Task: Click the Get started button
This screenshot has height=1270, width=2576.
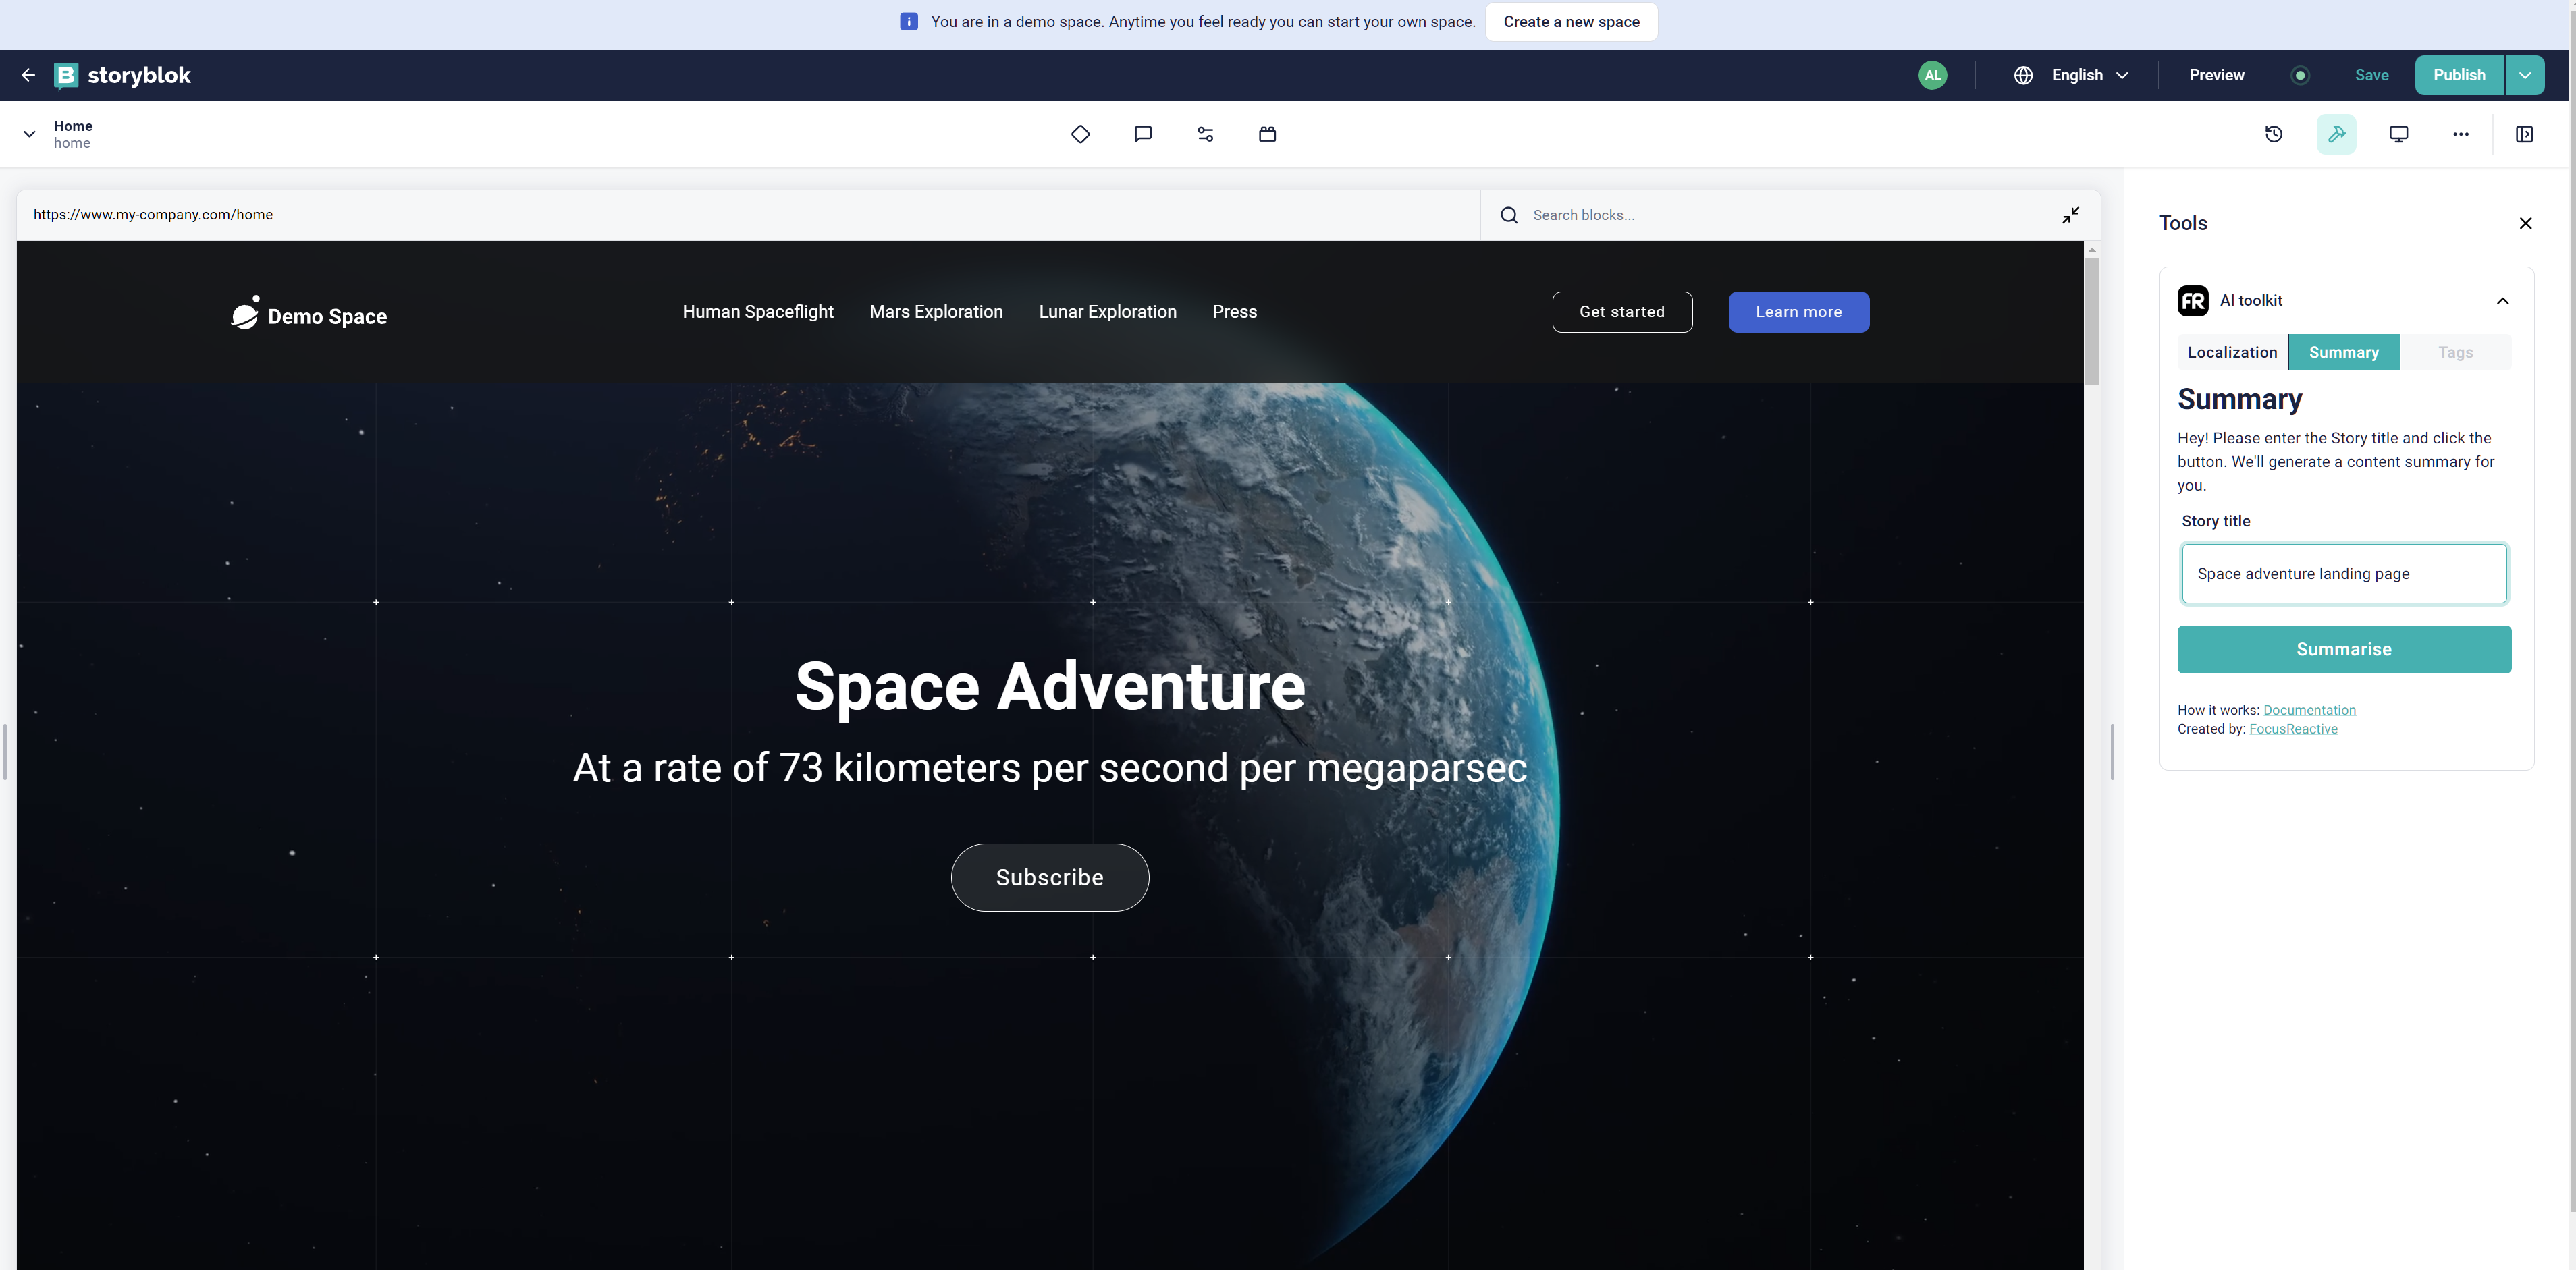Action: (1621, 312)
